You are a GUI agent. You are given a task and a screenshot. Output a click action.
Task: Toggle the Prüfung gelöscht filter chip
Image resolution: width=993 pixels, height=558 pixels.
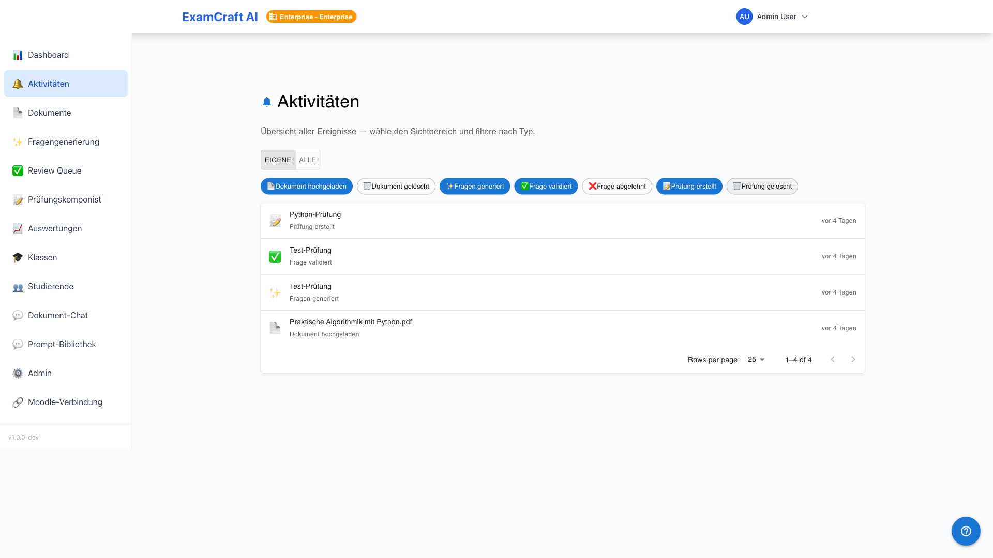click(762, 187)
